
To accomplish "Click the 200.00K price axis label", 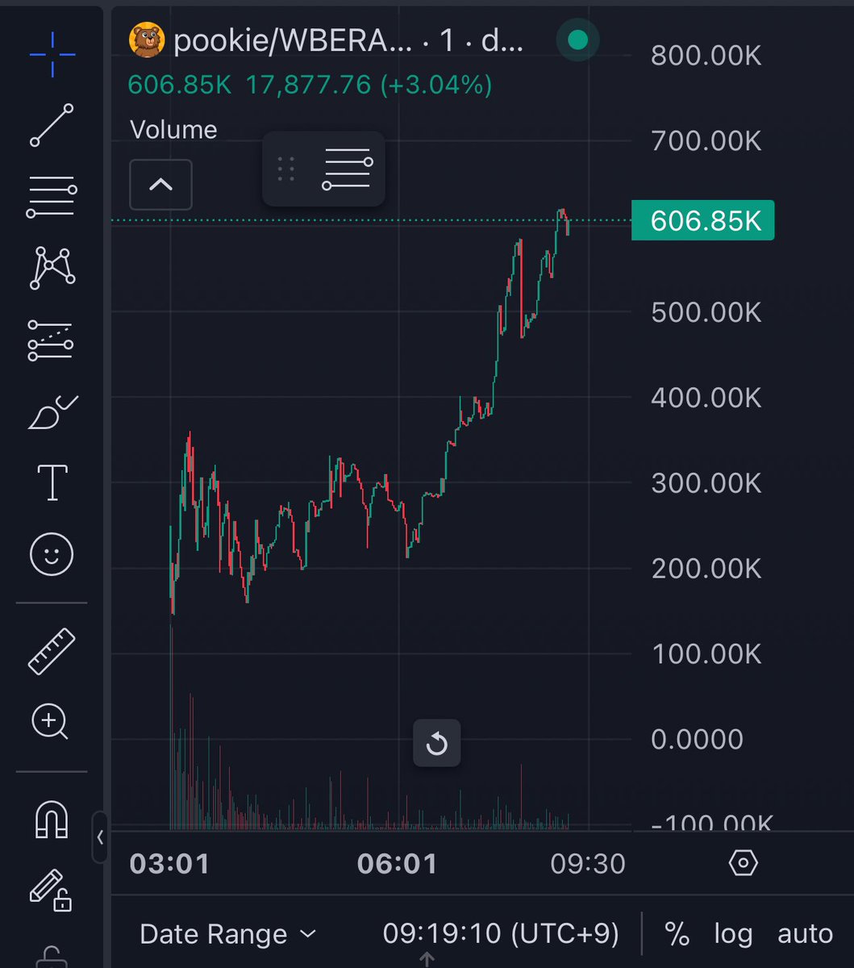I will pos(706,569).
